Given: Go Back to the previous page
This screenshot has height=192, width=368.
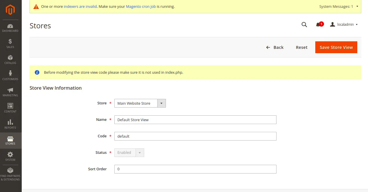Looking at the screenshot, I should (275, 47).
